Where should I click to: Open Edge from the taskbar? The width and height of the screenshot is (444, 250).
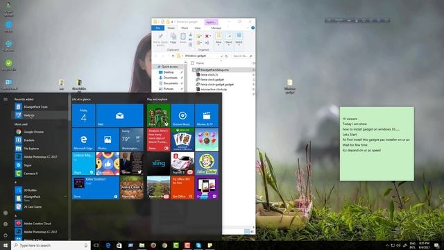click(108, 245)
